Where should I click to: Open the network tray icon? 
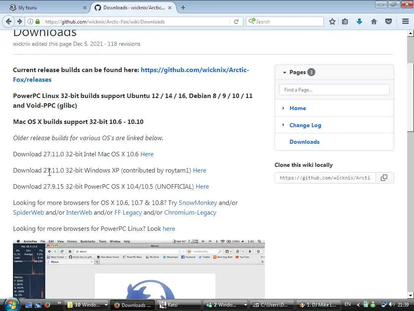point(384,305)
